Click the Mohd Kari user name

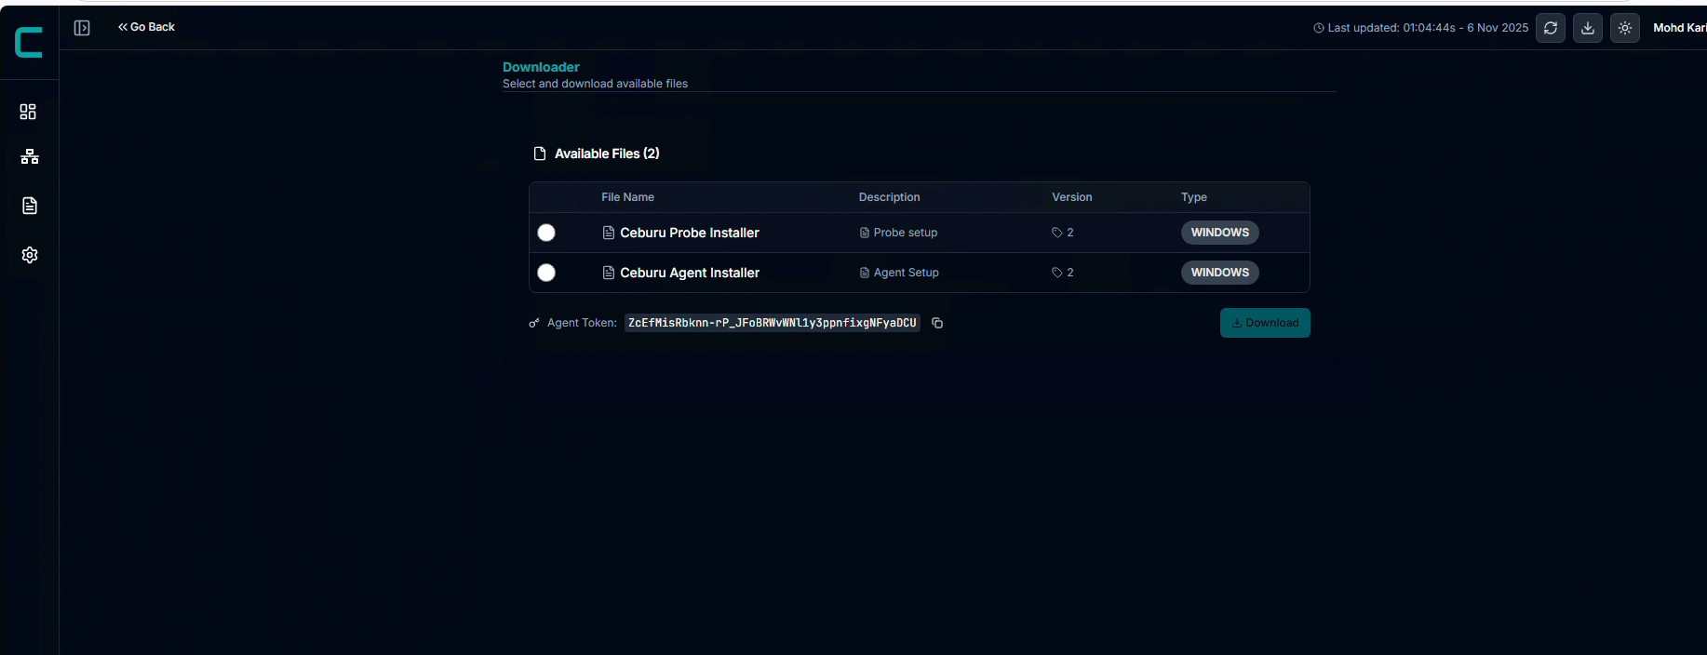(x=1680, y=28)
